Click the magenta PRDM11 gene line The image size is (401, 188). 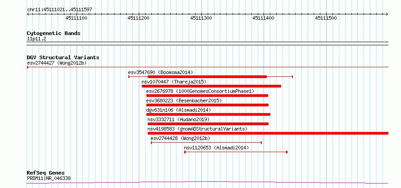208,183
